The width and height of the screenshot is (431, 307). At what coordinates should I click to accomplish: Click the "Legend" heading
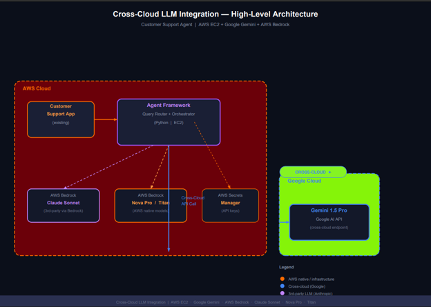(287, 267)
